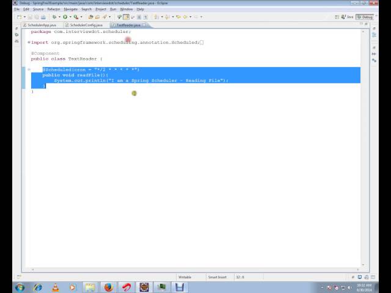Open the Next Annotation dropdown arrow
391x293 pixels.
pos(162,17)
